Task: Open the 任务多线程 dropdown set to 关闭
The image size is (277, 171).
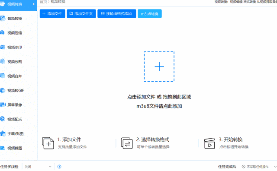Action: (x=39, y=167)
